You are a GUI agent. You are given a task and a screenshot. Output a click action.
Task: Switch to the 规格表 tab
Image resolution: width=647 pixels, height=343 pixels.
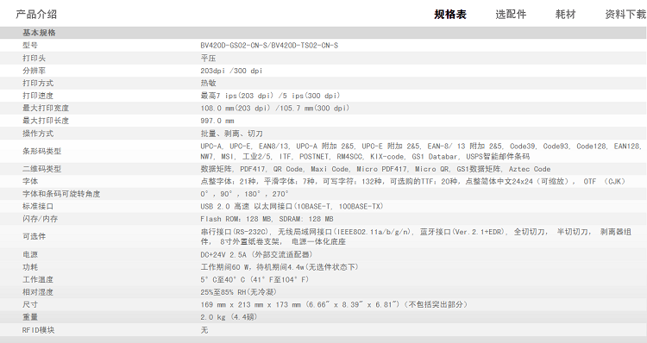(450, 15)
